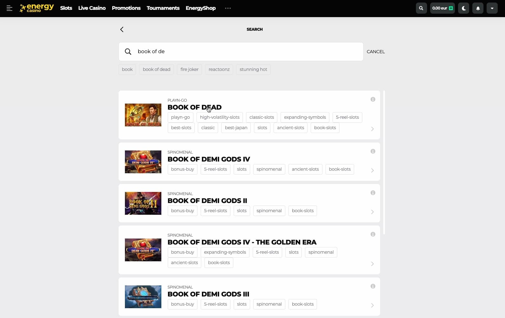Cancel the search
The height and width of the screenshot is (318, 505).
click(x=376, y=52)
